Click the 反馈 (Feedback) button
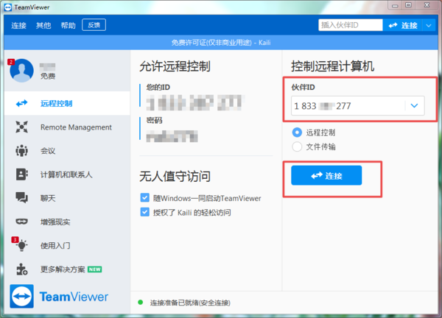The image size is (442, 318). point(94,25)
